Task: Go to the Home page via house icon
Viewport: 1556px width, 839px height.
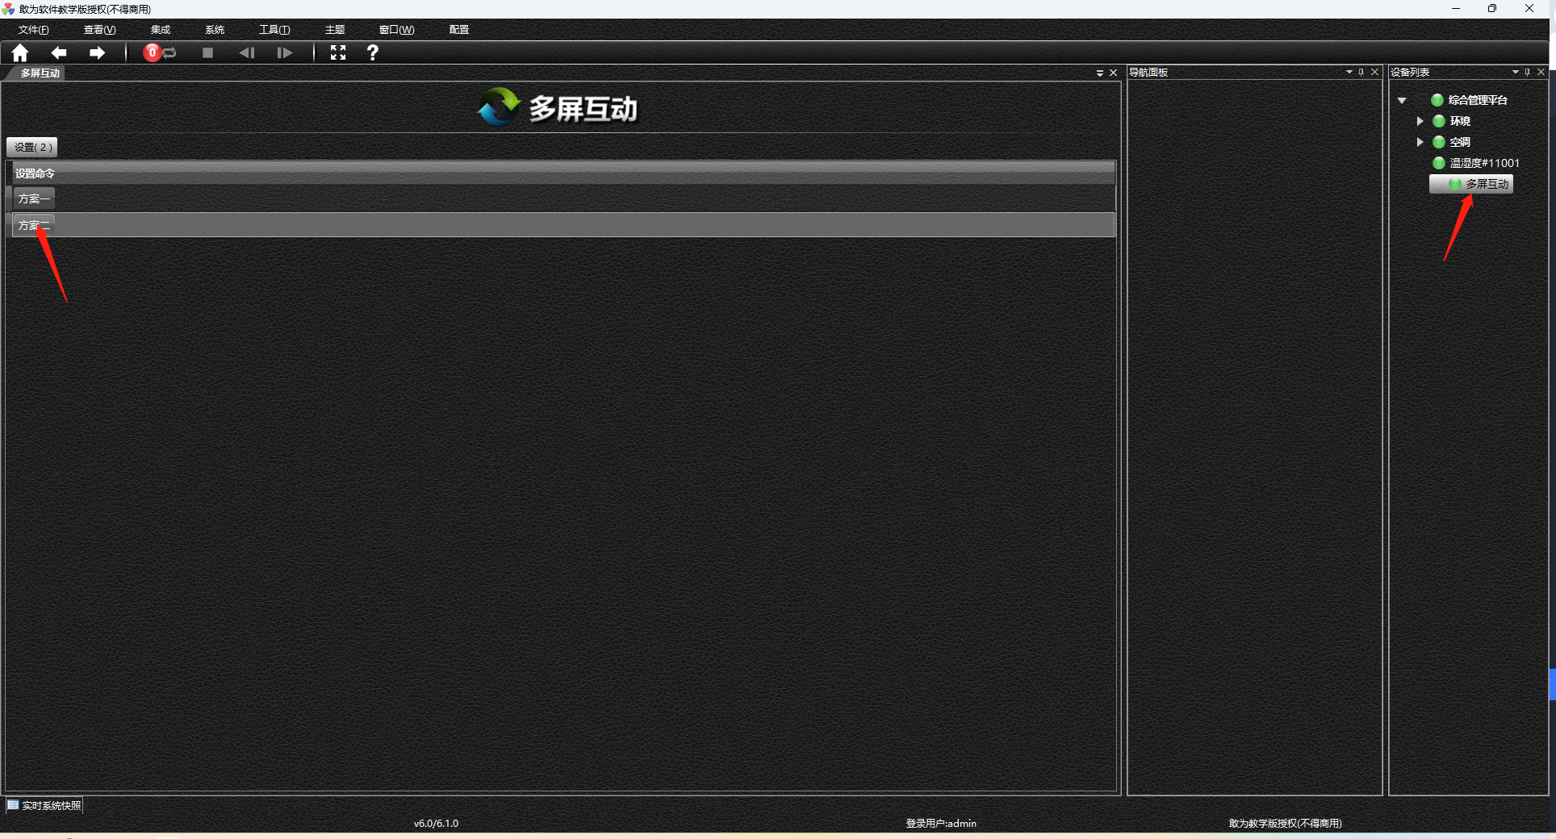Action: pyautogui.click(x=20, y=53)
